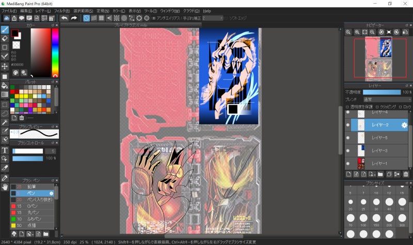
Task: Open settings gear for レイヤー2
Action: (x=404, y=125)
